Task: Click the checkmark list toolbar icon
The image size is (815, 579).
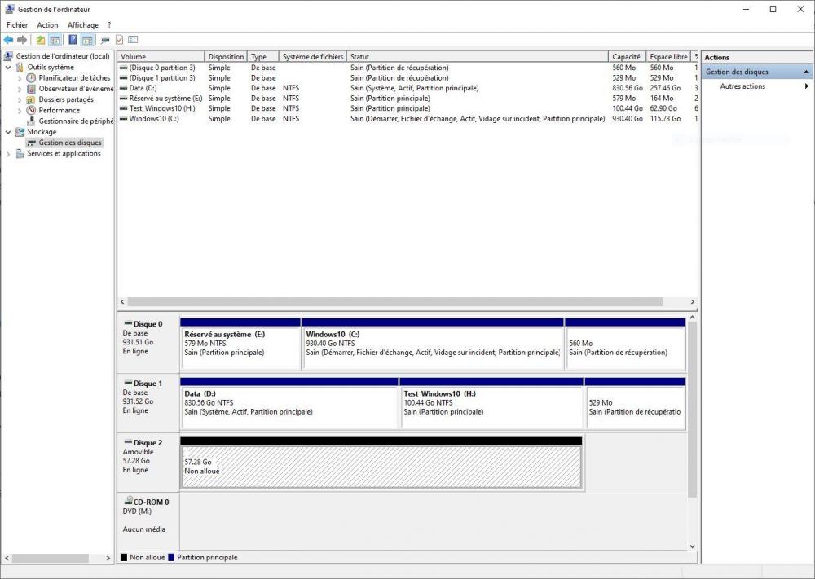Action: (x=119, y=40)
